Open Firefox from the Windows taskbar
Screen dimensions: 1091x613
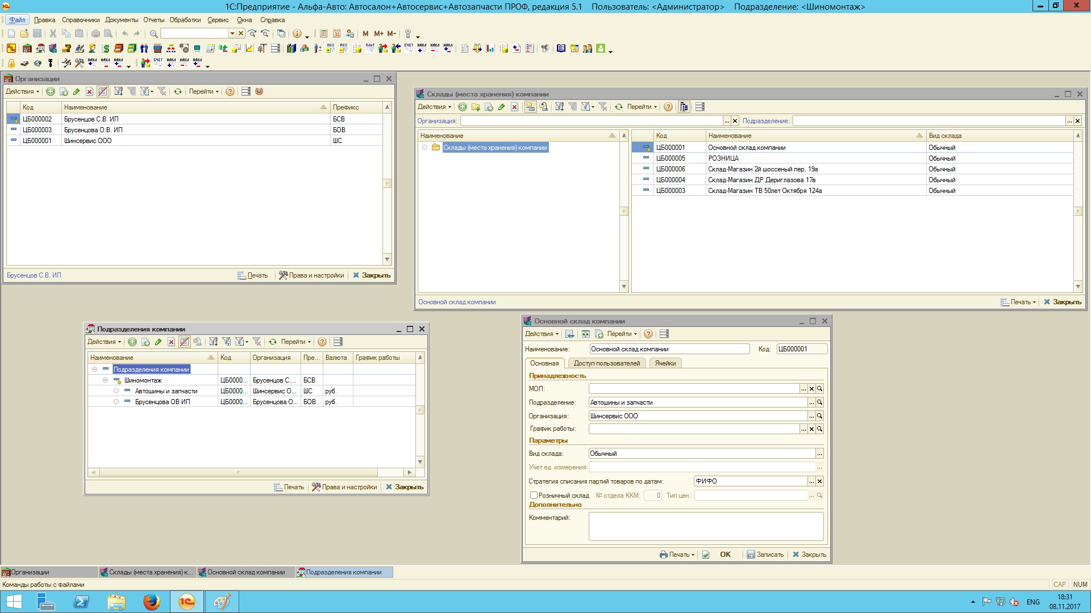[x=151, y=602]
